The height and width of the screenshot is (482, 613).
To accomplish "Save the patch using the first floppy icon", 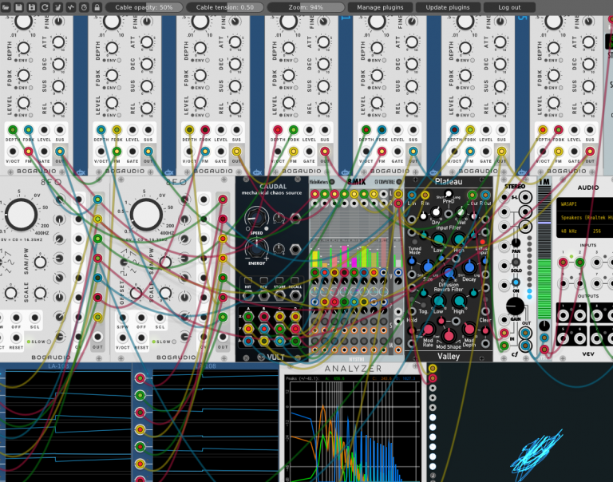I will coord(18,7).
